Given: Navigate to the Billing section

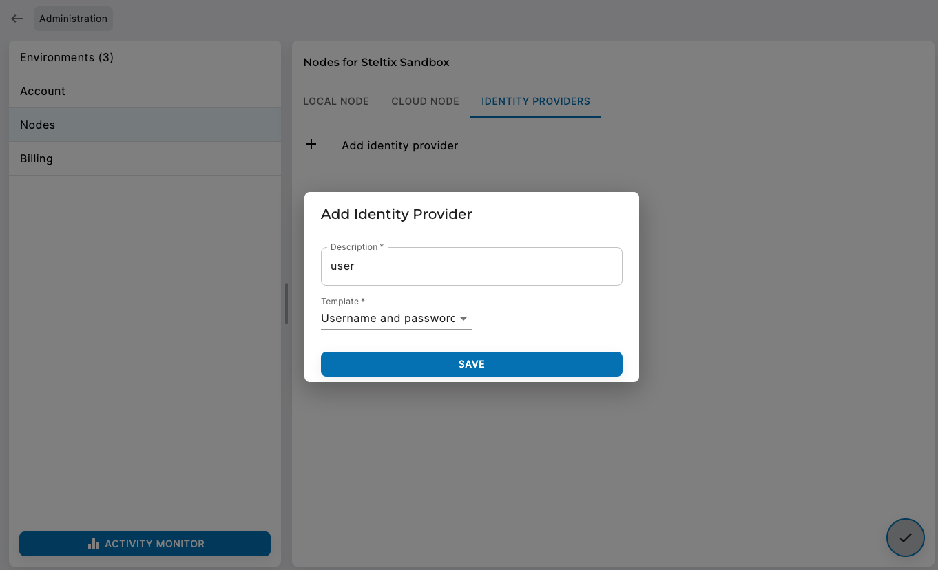Looking at the screenshot, I should click(36, 158).
